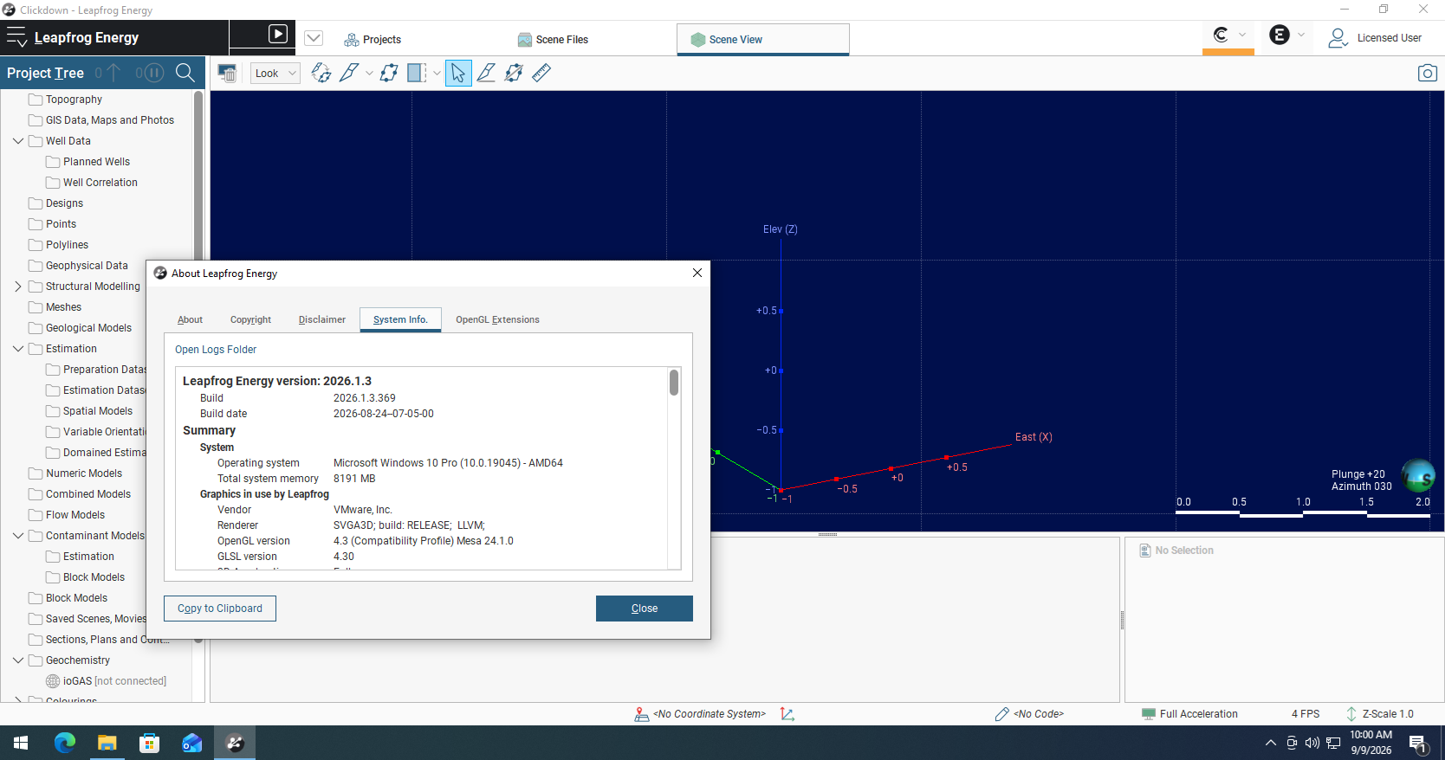Click the Close button in About dialog
This screenshot has height=760, width=1445.
point(645,609)
